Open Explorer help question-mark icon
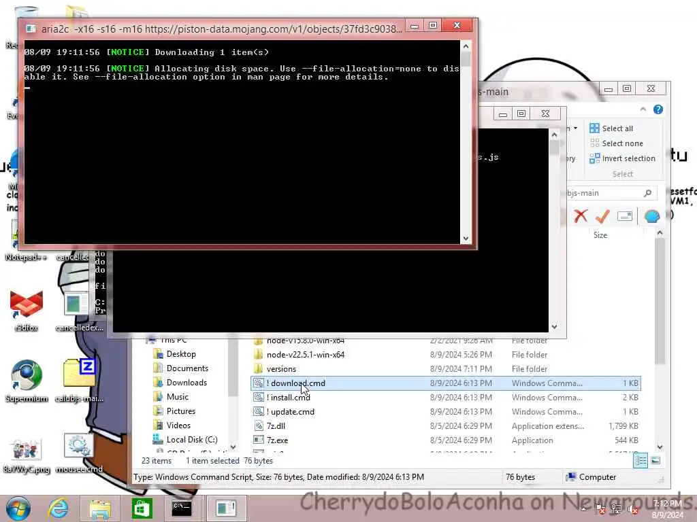Image resolution: width=697 pixels, height=522 pixels. click(x=658, y=109)
